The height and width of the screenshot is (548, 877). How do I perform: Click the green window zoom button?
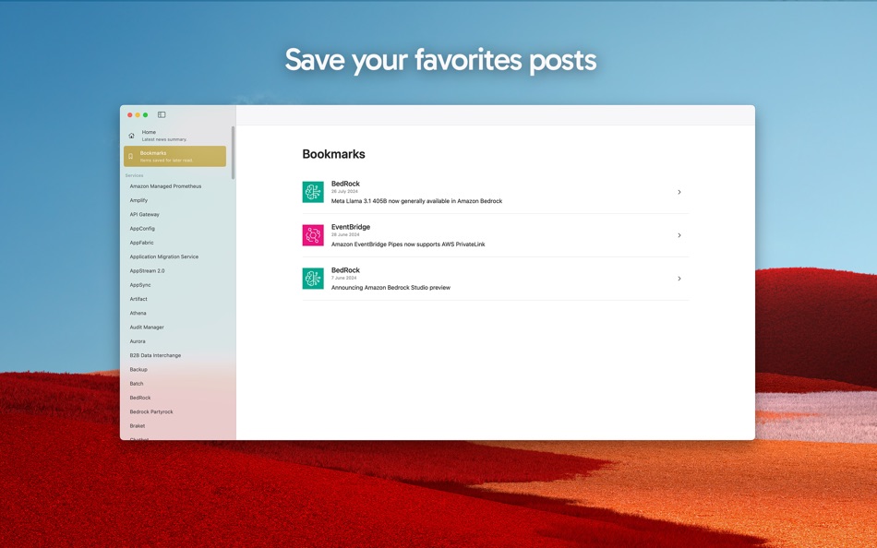pyautogui.click(x=146, y=114)
